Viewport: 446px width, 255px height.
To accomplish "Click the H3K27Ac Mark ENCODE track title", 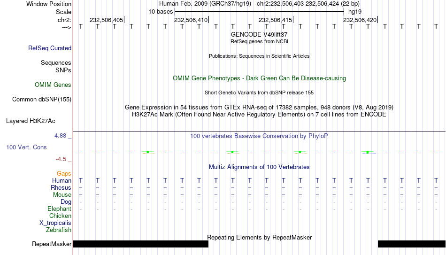I will click(259, 115).
